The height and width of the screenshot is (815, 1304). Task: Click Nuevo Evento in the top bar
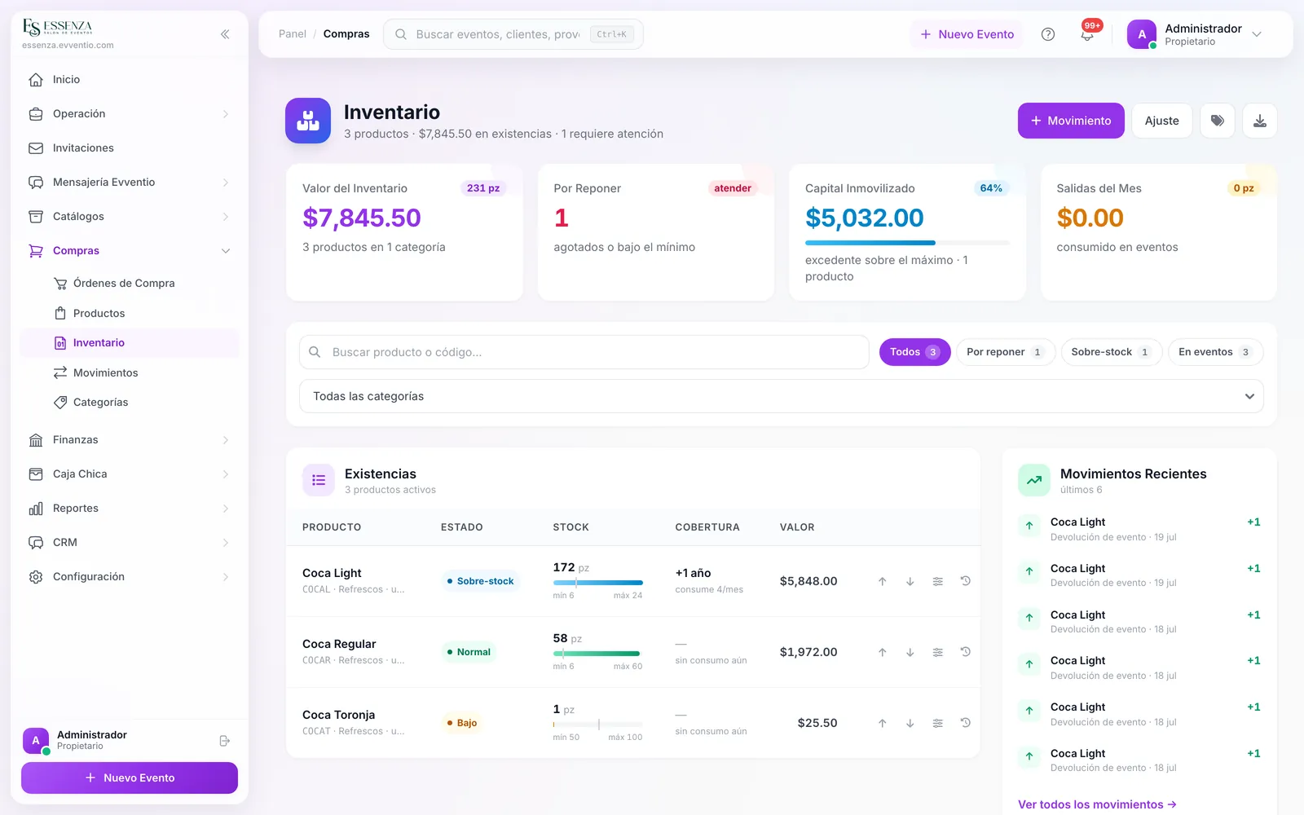click(967, 34)
